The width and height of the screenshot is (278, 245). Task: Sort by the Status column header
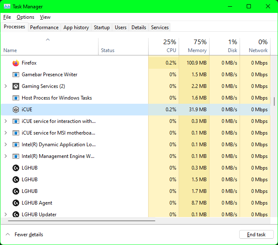click(x=123, y=46)
